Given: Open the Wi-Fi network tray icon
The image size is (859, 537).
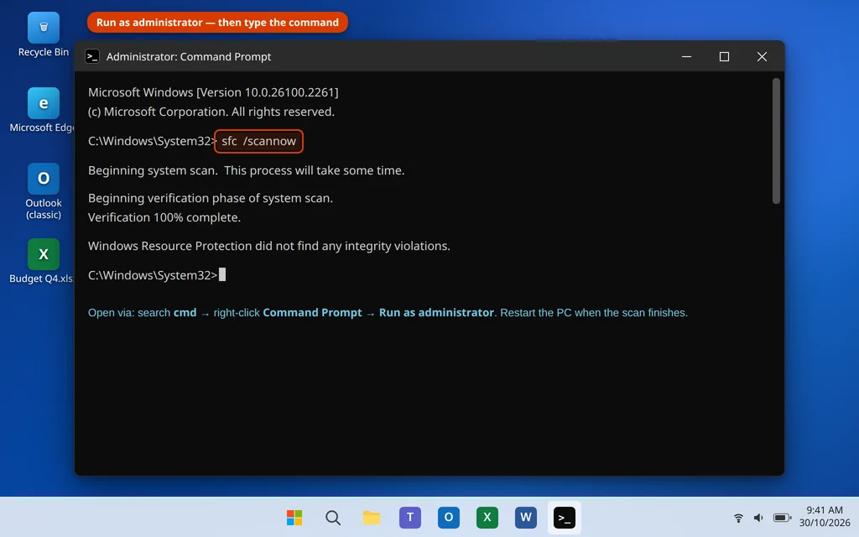Looking at the screenshot, I should [x=738, y=517].
